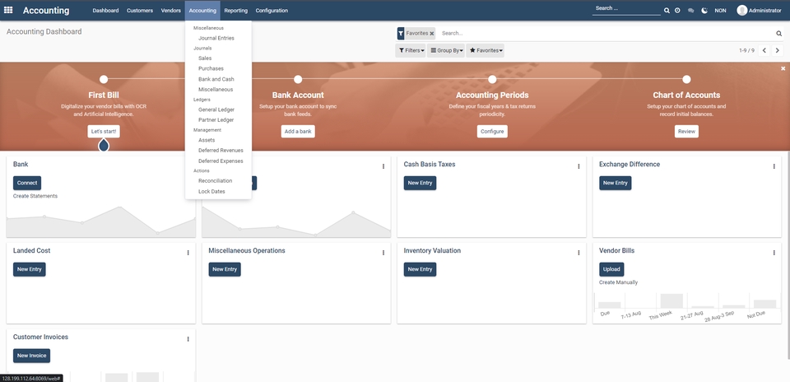Viewport: 790px width, 382px height.
Task: Go to next page of journals
Action: click(x=778, y=50)
